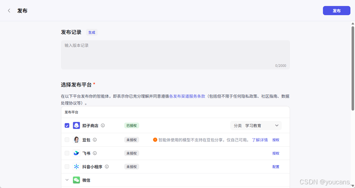Image resolution: width=355 pixels, height=188 pixels.
Task: Click the vertical scrollbar thumb
Action: [x=353, y=68]
